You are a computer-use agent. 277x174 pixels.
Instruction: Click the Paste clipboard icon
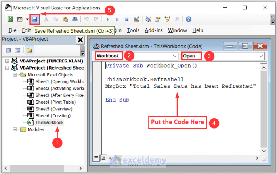[65, 19]
